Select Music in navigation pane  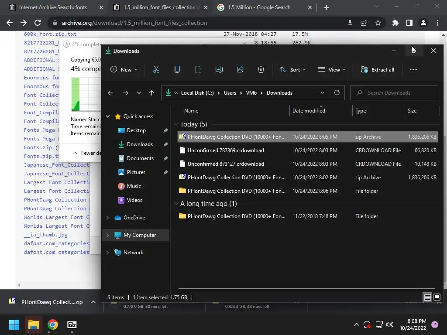pyautogui.click(x=134, y=186)
